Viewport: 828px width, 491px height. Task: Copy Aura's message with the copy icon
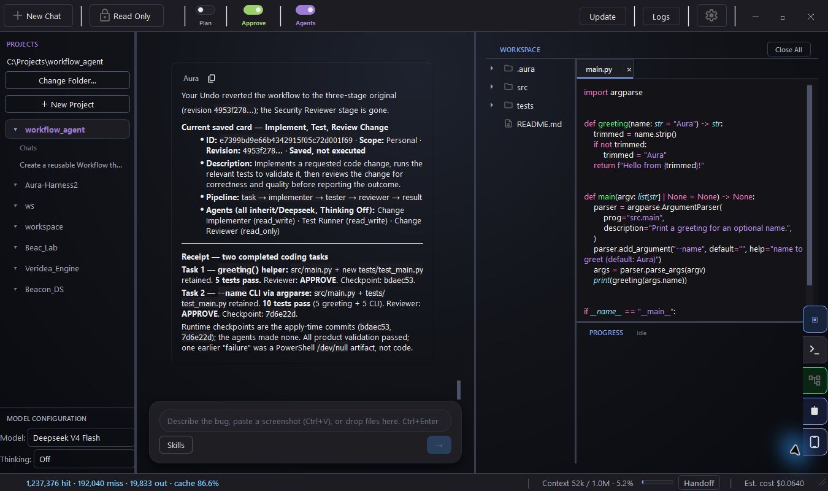(x=212, y=79)
